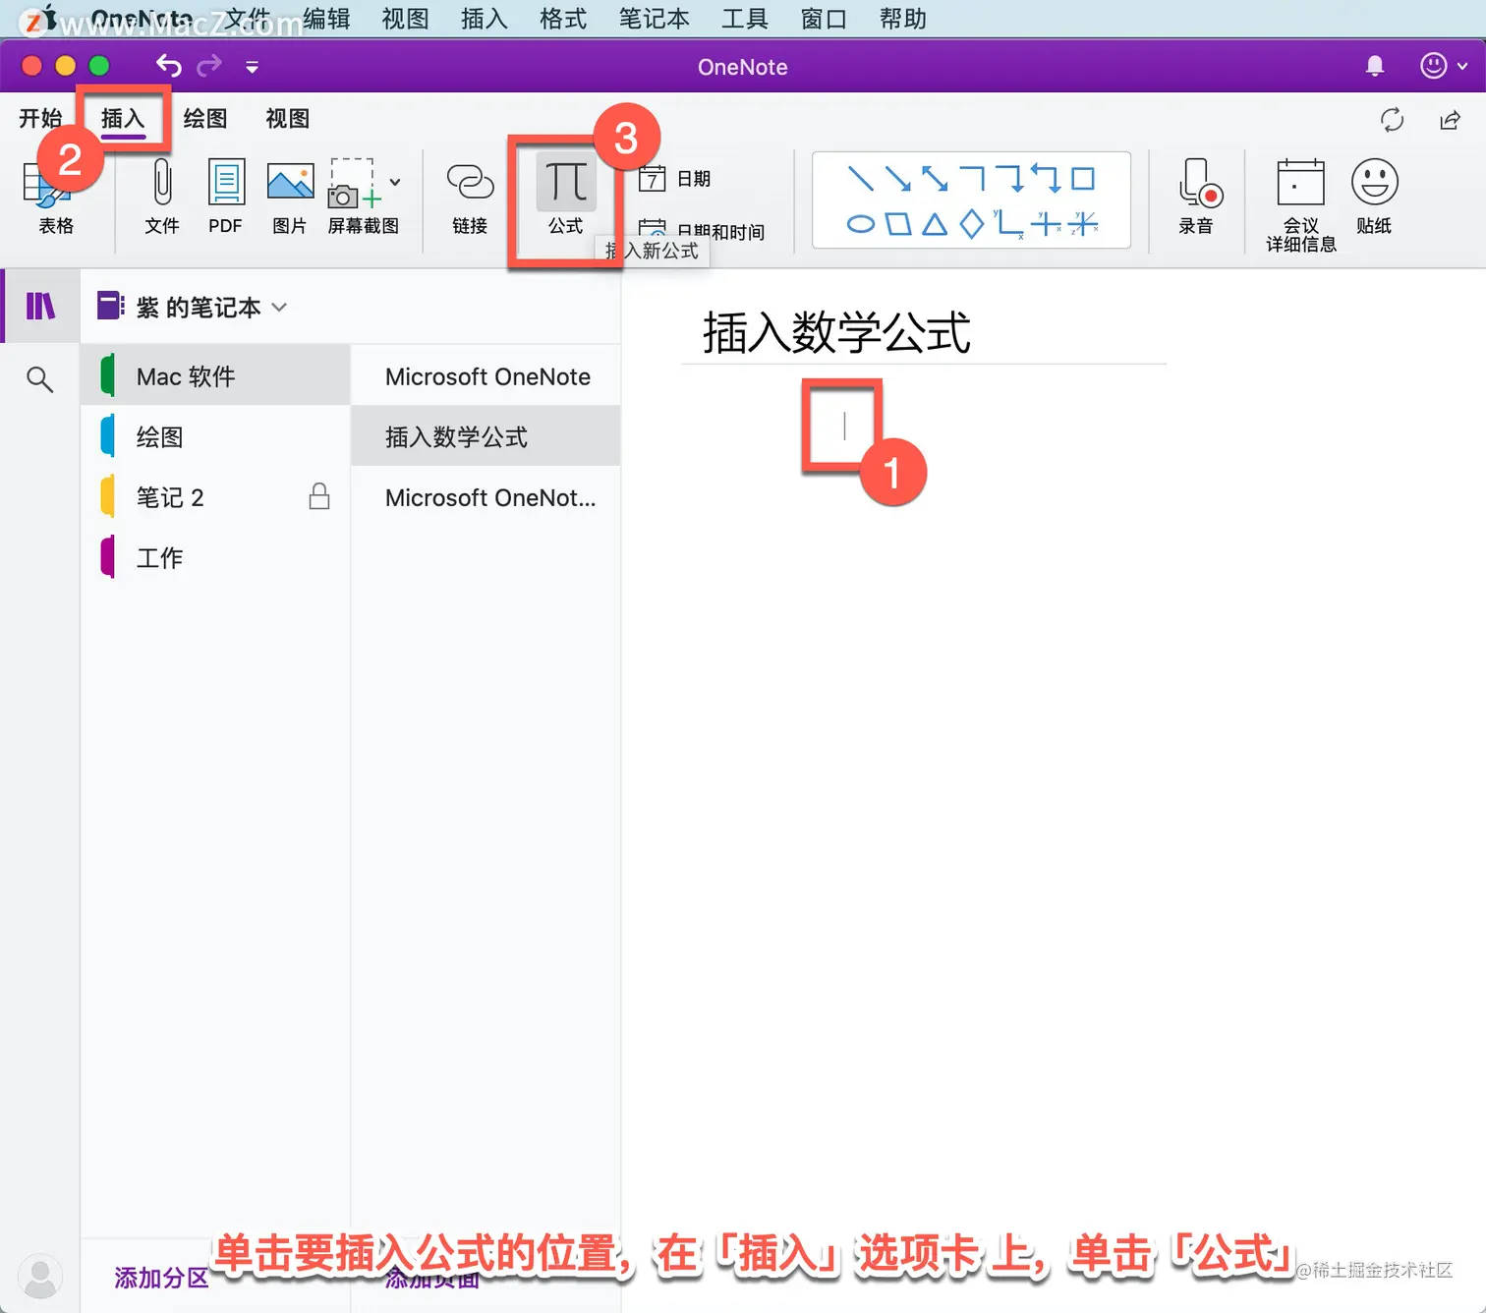Open the Microsoft OneNot... truncated page

click(x=486, y=497)
